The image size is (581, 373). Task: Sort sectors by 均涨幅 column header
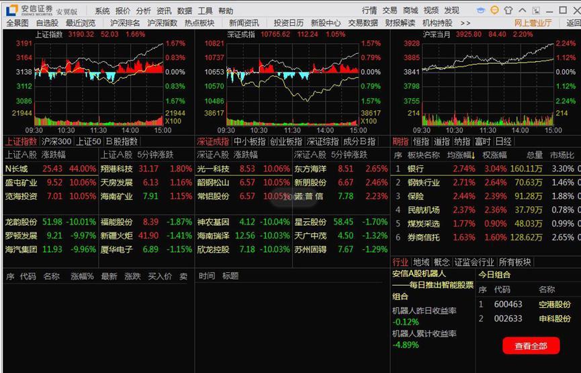(461, 155)
